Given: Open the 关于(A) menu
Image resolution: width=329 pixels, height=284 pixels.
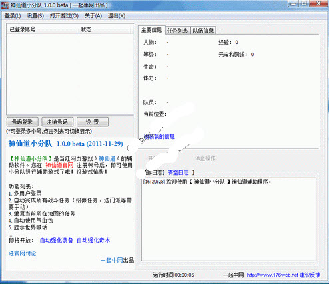Looking at the screenshot, I should [x=93, y=16].
